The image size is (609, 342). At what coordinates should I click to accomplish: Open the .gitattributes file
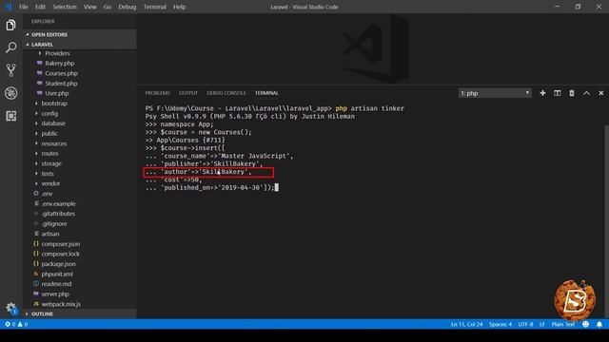pyautogui.click(x=58, y=214)
